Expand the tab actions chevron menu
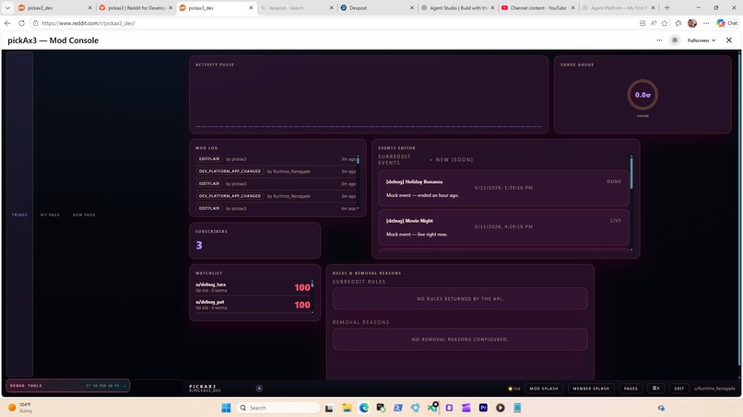The height and width of the screenshot is (417, 743). tap(7, 7)
